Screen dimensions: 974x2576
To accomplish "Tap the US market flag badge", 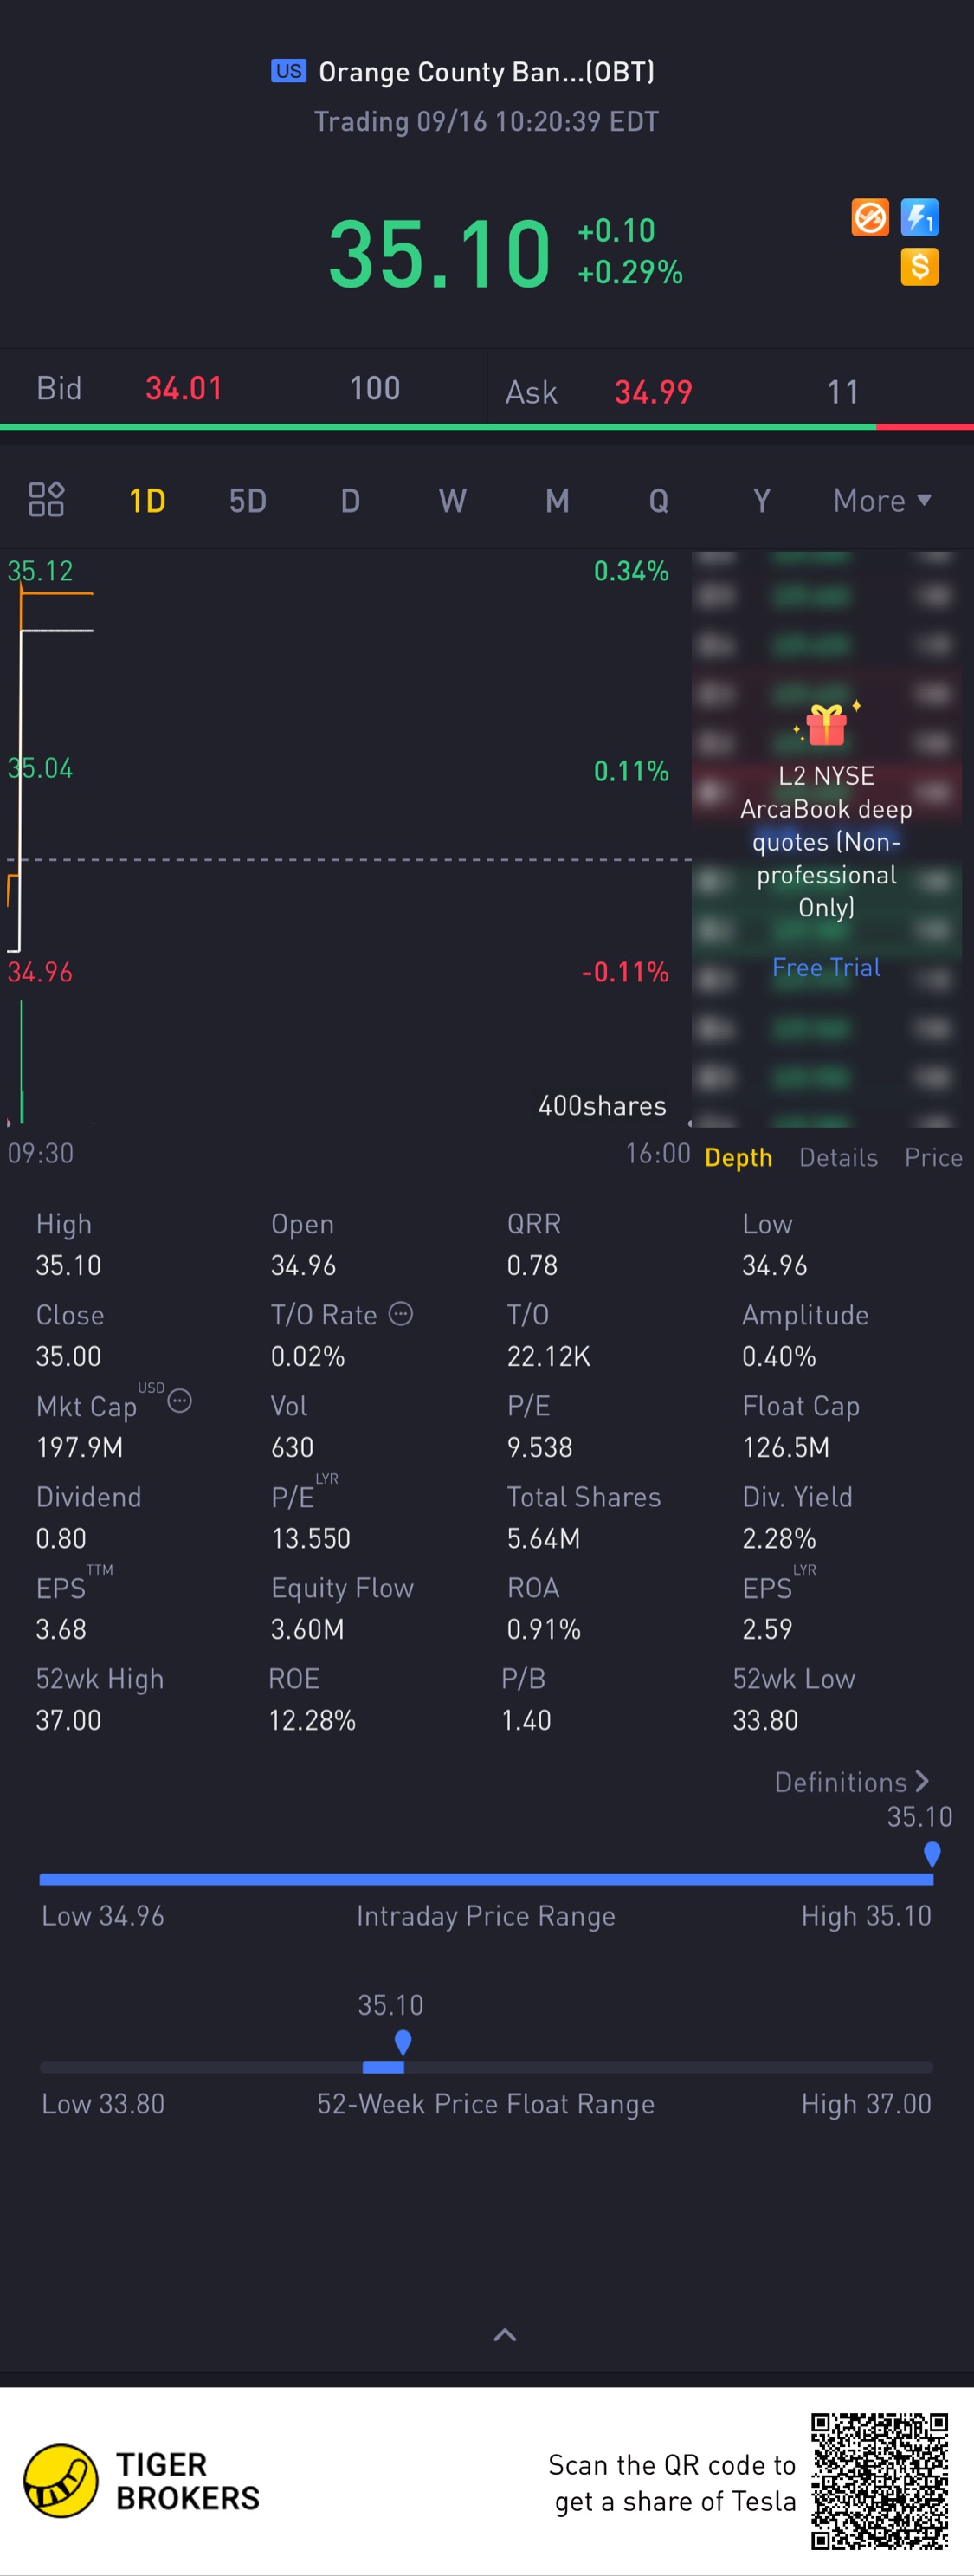I will click(288, 71).
